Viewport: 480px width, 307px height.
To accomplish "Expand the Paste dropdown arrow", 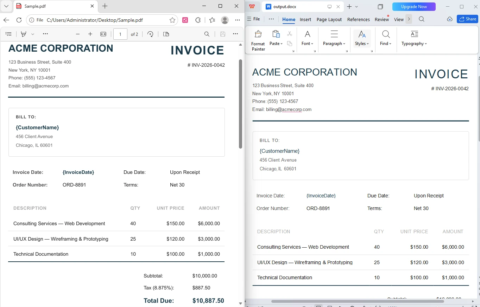I will [281, 44].
